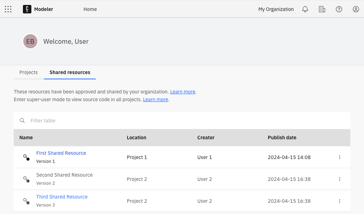Open the options menu for Third Shared Resource

340,201
